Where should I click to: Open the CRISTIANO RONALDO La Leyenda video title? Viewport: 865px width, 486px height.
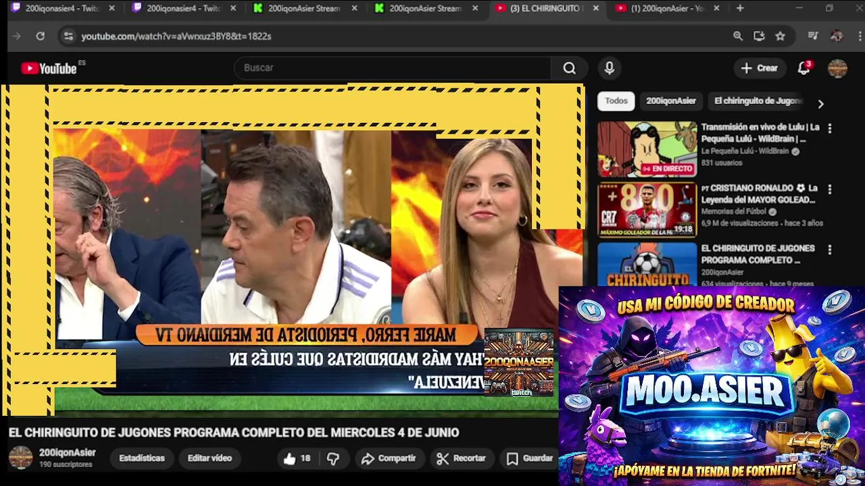[x=760, y=194]
